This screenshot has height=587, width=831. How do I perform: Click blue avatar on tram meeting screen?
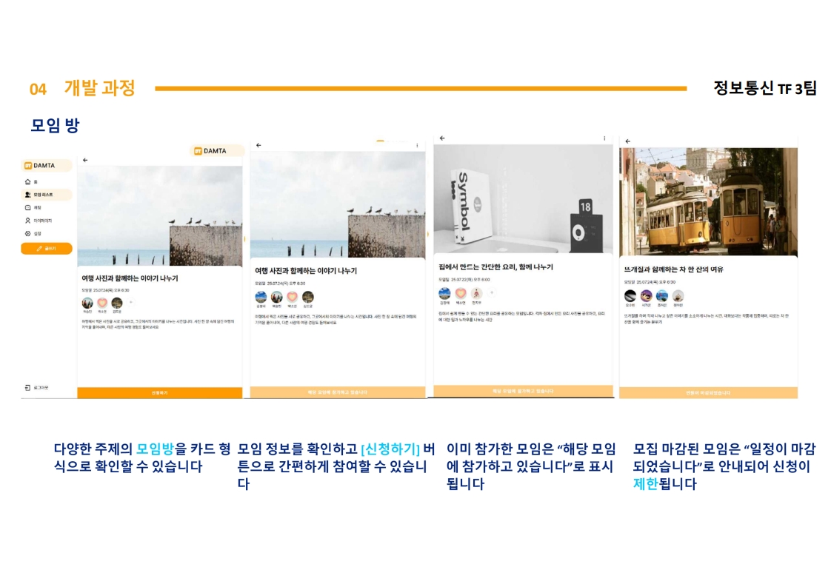tap(662, 295)
